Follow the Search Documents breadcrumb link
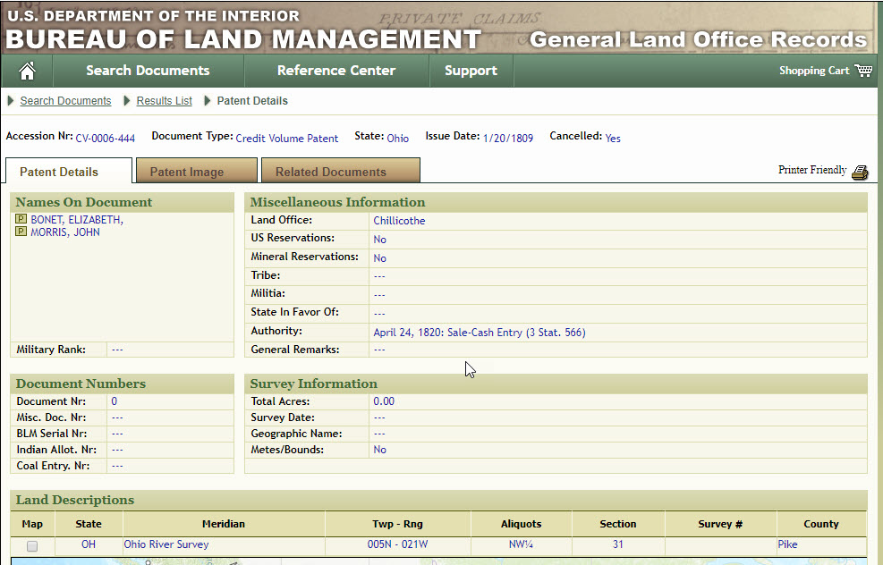The image size is (883, 565). [x=65, y=101]
